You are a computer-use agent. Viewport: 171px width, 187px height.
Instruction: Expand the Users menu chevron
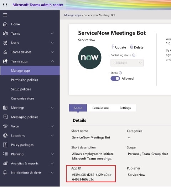coord(52,43)
